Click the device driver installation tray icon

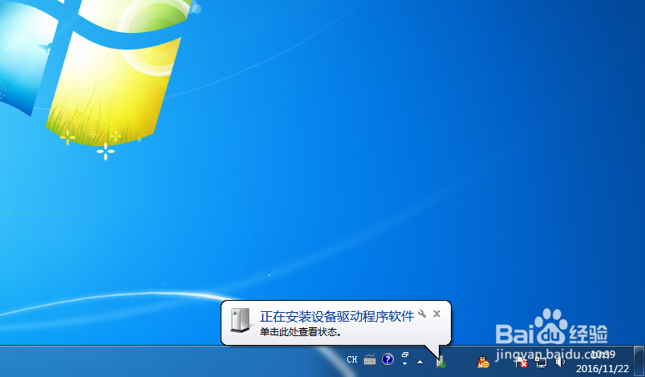click(440, 362)
